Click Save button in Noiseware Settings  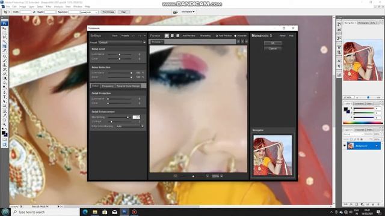(115, 36)
